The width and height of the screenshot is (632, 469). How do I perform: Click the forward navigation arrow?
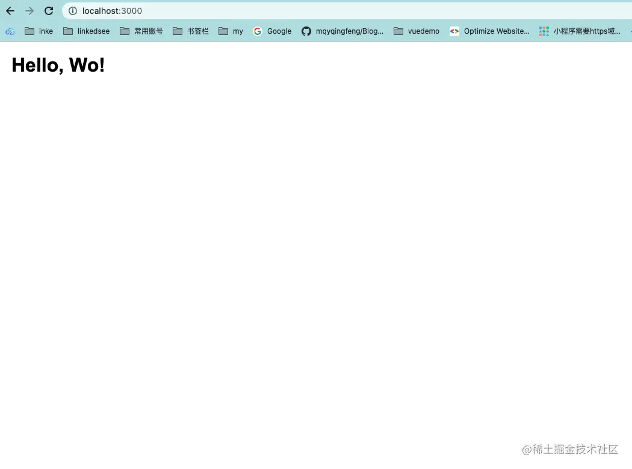tap(29, 11)
